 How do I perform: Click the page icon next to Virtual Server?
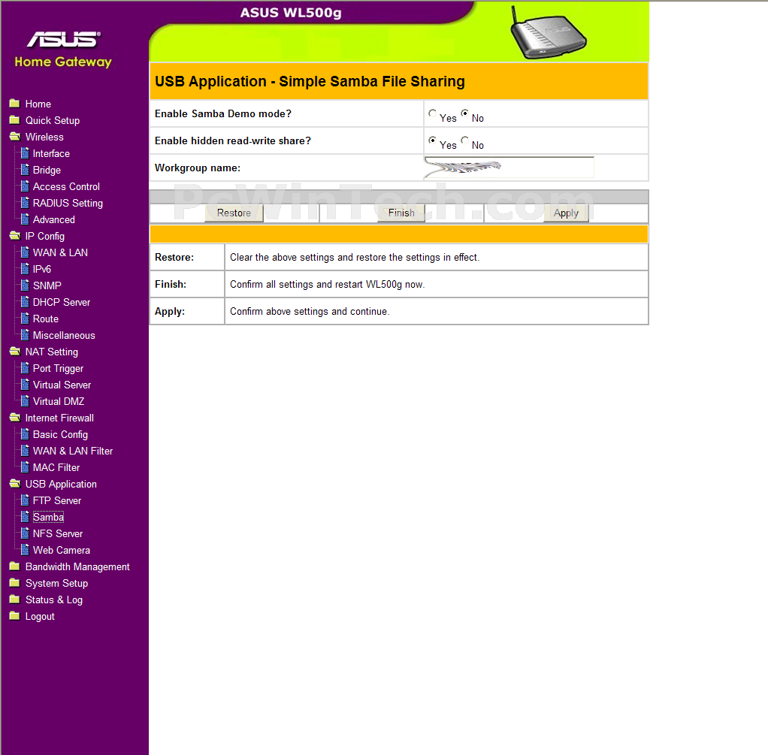coord(25,385)
